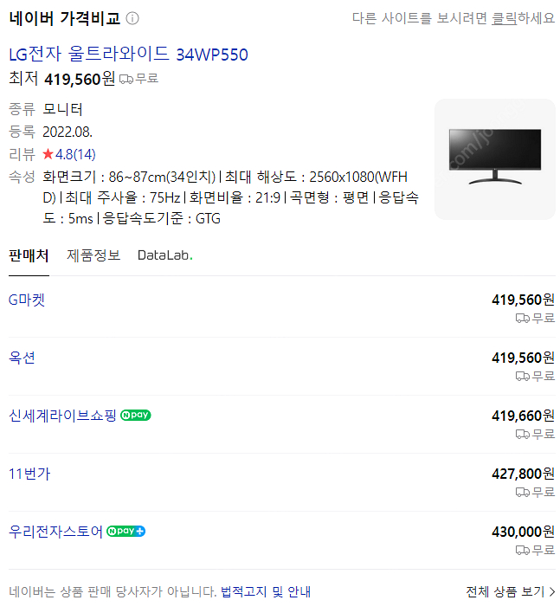Open the 클릭 link to see other sites
Viewport: 560px width, 613px height.
pyautogui.click(x=504, y=18)
